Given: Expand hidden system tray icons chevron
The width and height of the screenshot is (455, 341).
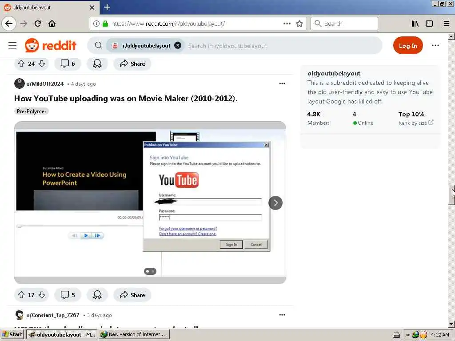Looking at the screenshot, I should [408, 335].
